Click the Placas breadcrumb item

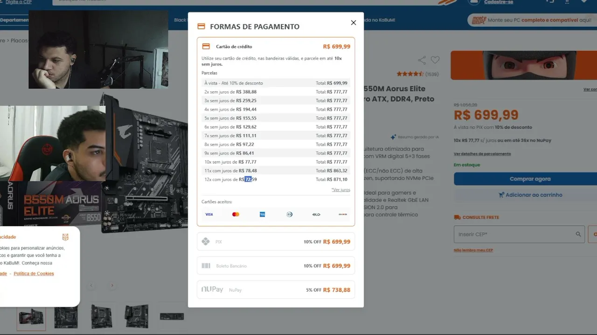click(19, 41)
